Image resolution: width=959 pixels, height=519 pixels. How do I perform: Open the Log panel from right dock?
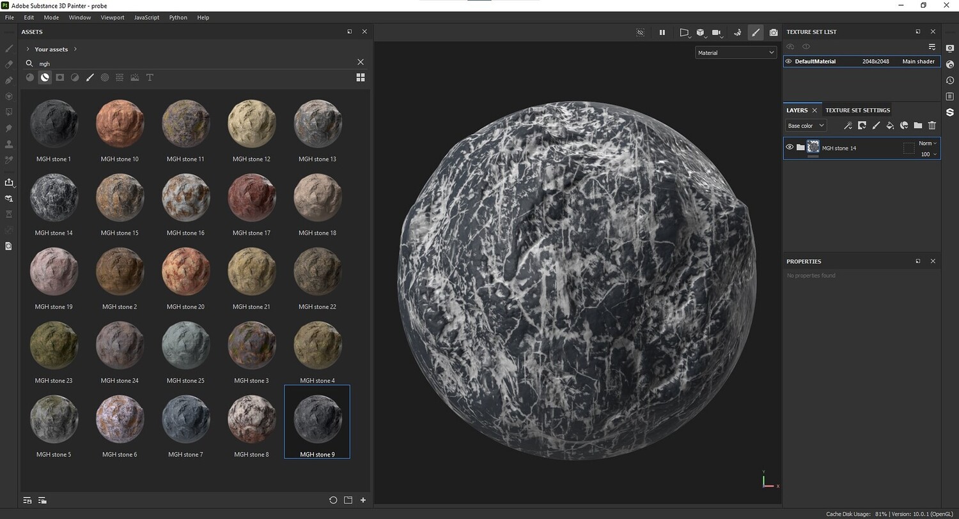[950, 96]
